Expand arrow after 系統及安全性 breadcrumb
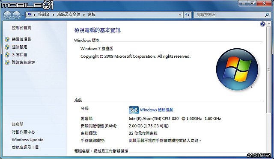The width and height of the screenshot is (274, 159). tap(84, 15)
